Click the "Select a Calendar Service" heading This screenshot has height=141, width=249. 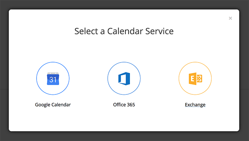(x=124, y=31)
